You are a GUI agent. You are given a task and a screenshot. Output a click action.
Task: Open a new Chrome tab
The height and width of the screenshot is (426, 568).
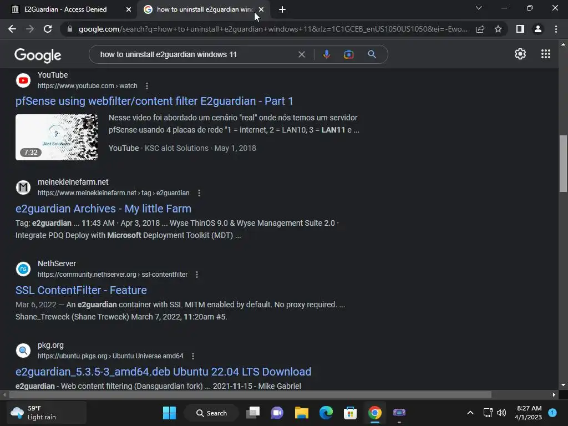click(282, 9)
